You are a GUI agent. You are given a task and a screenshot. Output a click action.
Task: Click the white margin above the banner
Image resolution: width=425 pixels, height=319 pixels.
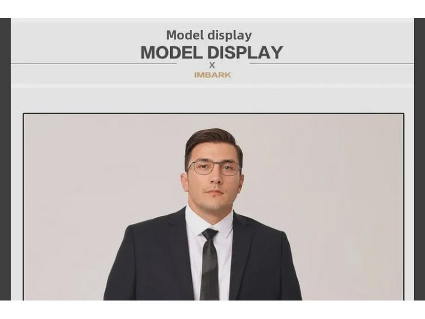(x=213, y=9)
